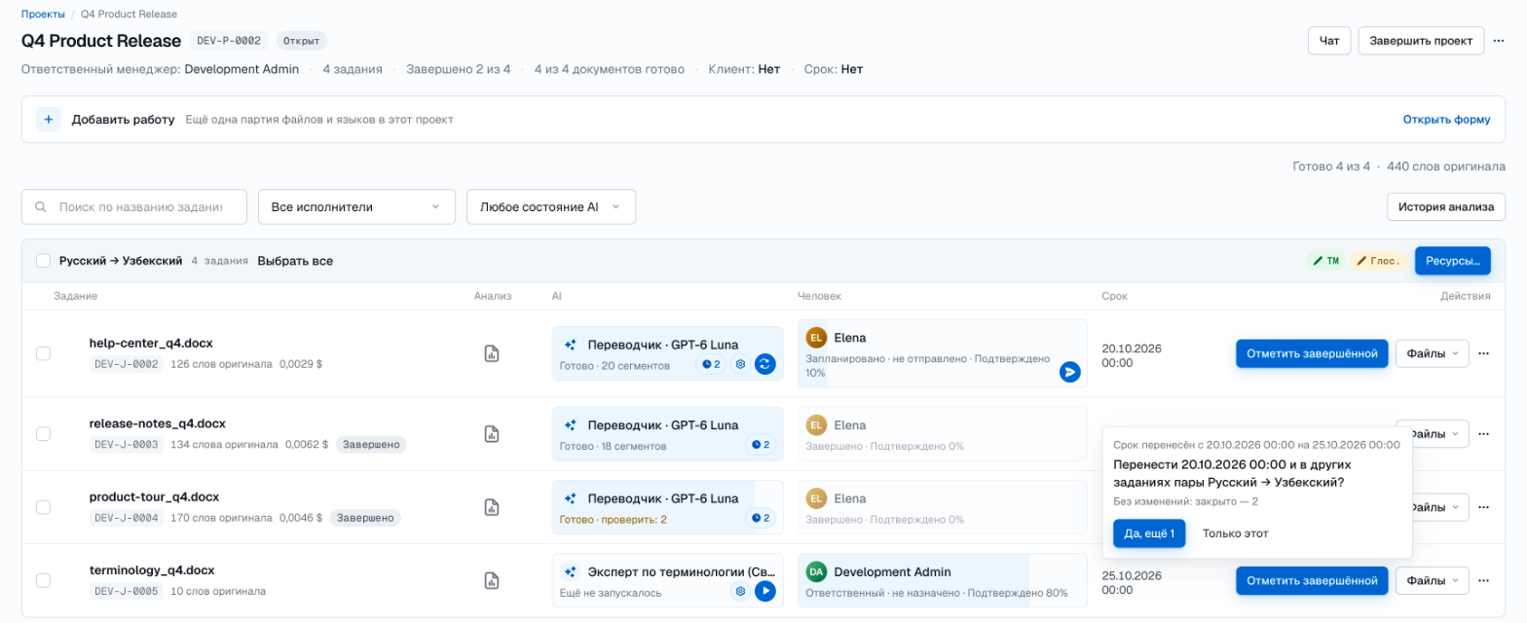
Task: Open analysis icon for release-notes_q4.docx
Action: click(x=492, y=434)
